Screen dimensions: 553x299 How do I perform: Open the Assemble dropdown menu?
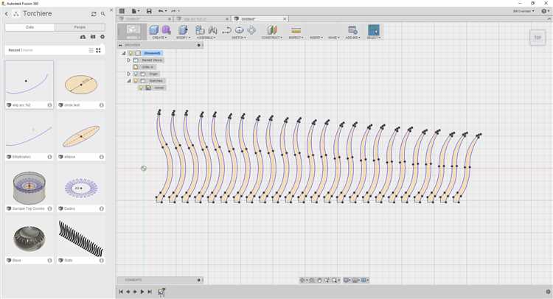(x=206, y=38)
